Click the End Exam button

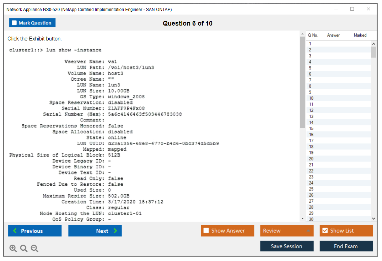(346, 246)
